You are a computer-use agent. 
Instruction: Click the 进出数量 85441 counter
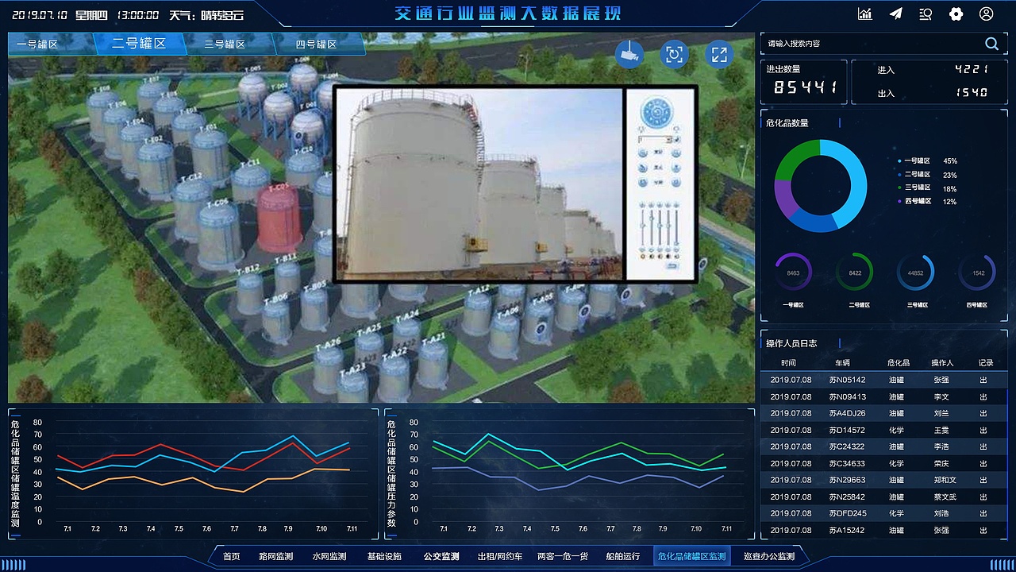[804, 82]
